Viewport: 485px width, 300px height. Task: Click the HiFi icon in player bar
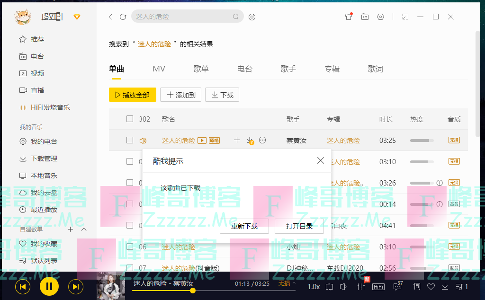378,287
